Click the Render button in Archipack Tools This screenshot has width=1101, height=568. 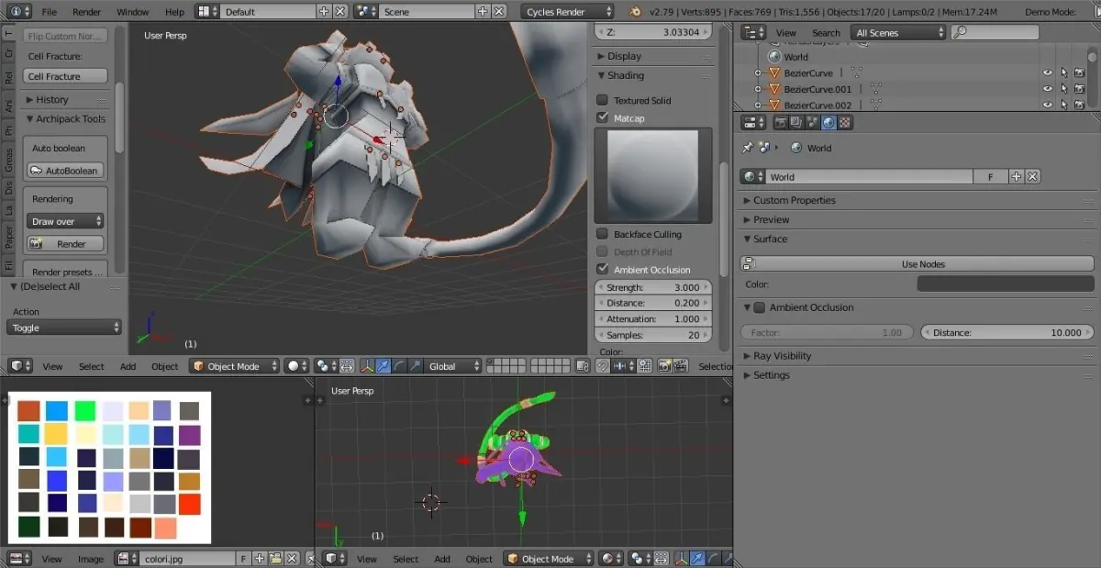point(65,244)
